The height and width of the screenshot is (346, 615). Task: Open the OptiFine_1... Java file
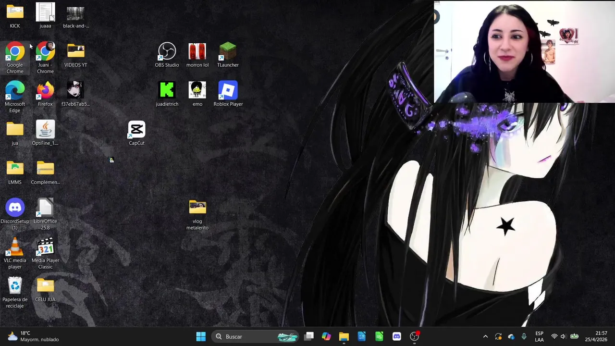(45, 133)
